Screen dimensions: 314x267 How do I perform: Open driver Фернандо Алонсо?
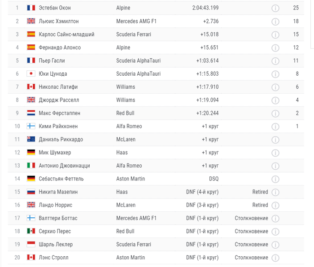pos(60,47)
